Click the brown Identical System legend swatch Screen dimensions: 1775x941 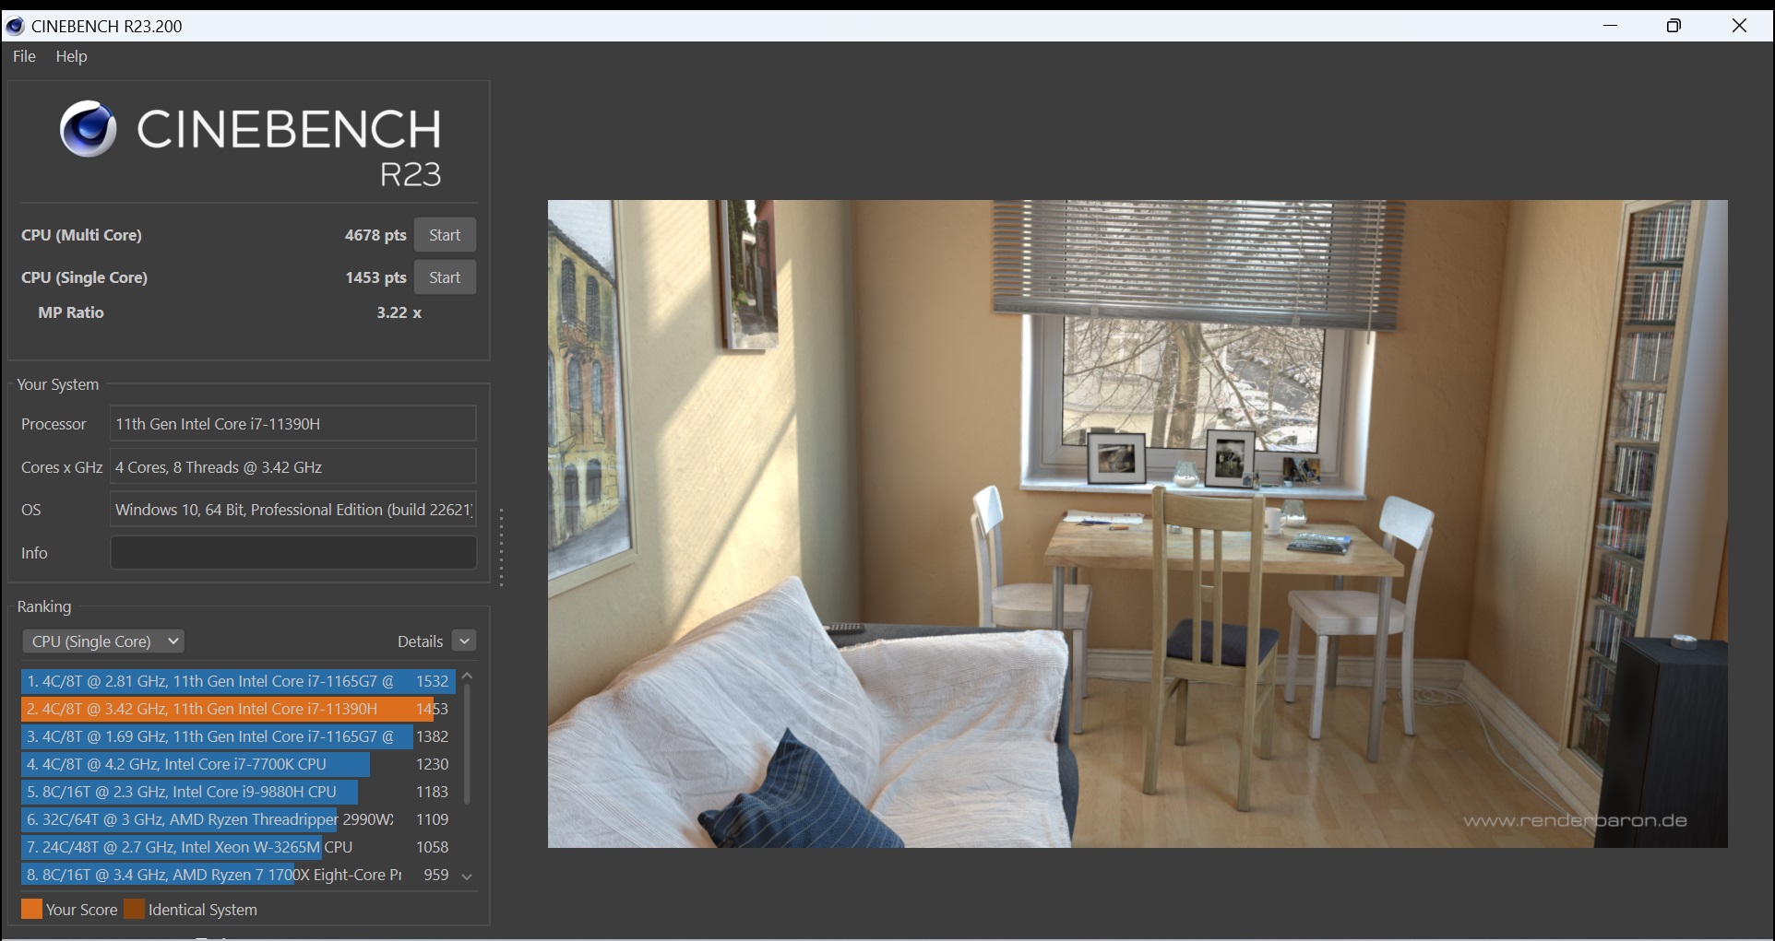[134, 910]
